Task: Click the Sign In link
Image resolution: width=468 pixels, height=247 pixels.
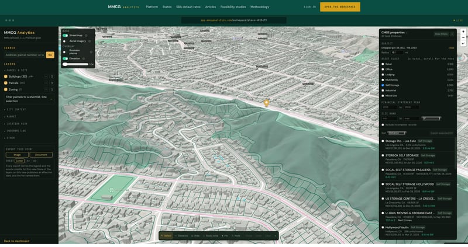Action: pos(310,7)
